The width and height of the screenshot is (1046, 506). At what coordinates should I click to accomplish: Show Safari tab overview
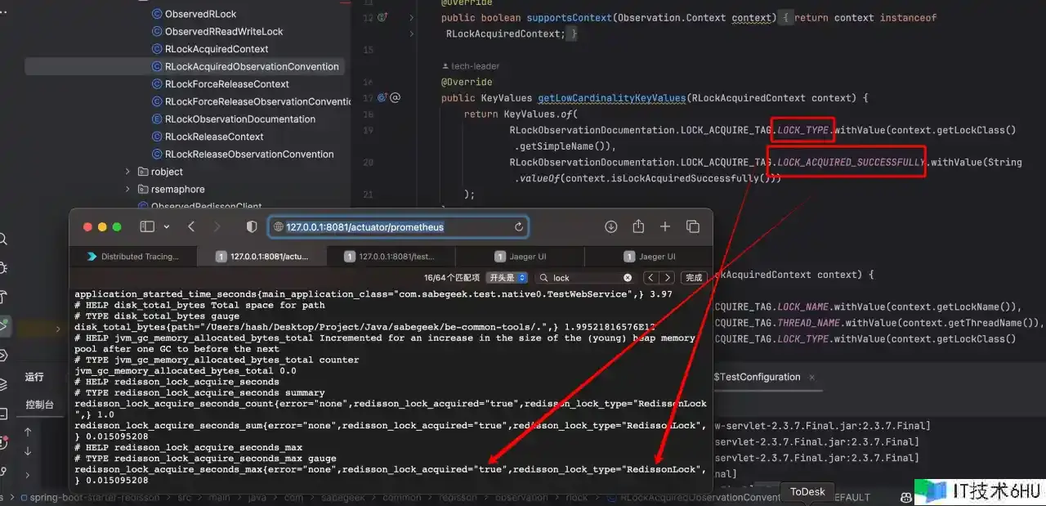(x=692, y=226)
